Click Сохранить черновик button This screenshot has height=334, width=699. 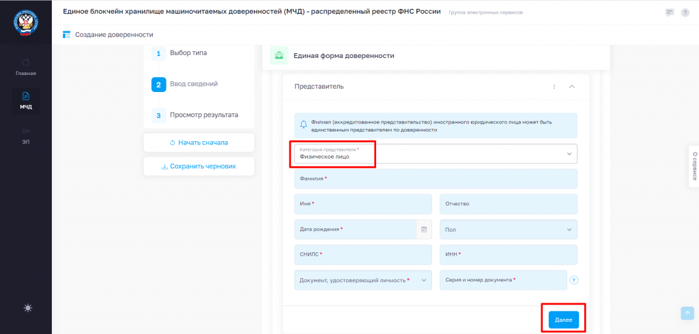pyautogui.click(x=199, y=166)
